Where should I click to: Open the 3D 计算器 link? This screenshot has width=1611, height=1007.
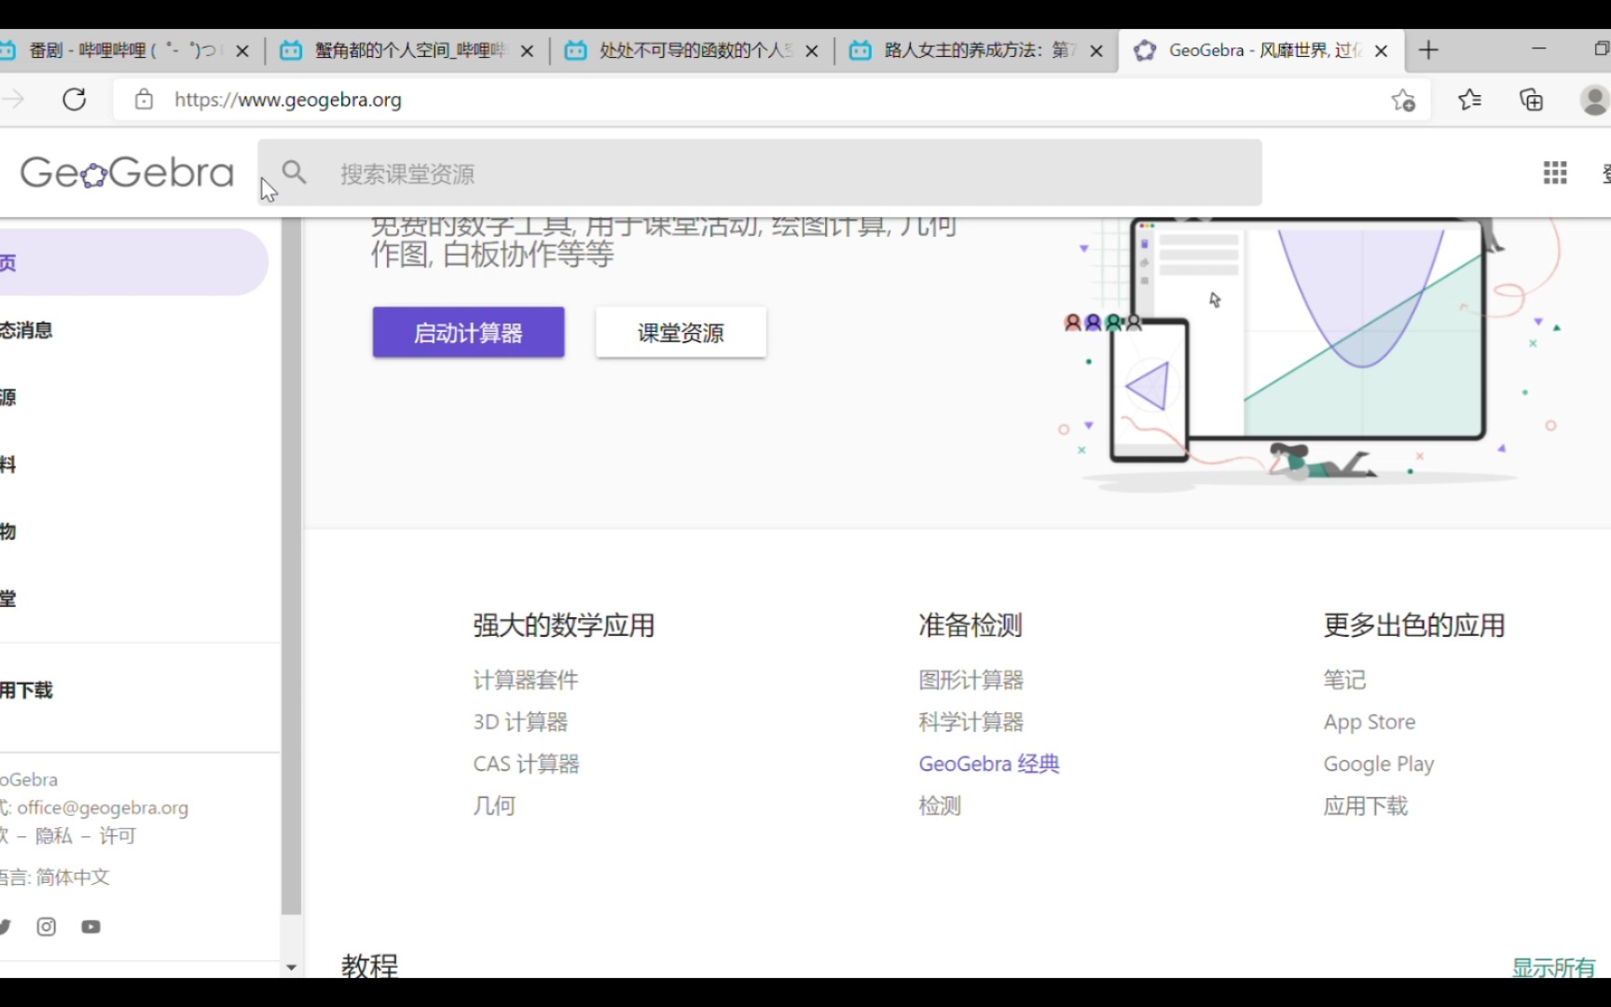(520, 722)
